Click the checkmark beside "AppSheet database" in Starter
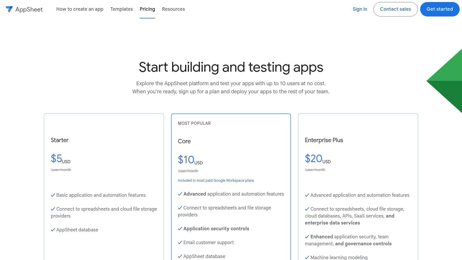 tap(53, 230)
